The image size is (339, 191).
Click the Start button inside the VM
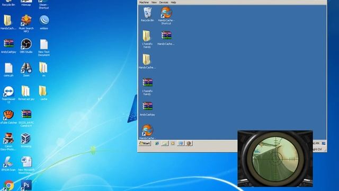(145, 143)
